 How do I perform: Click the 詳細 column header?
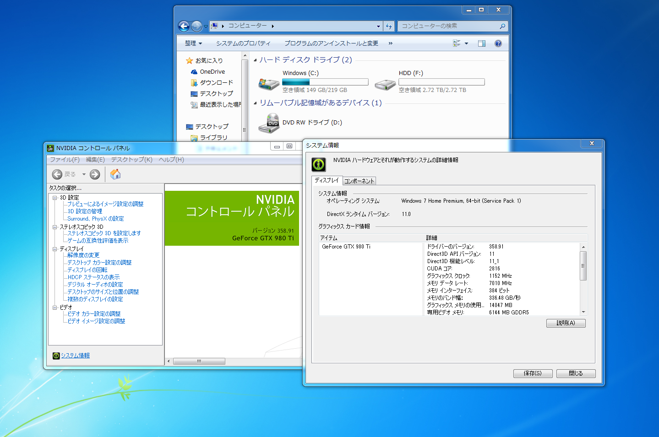pyautogui.click(x=506, y=238)
